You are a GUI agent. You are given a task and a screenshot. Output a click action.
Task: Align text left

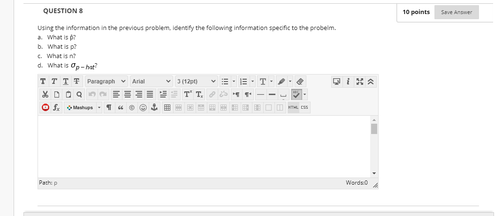pos(116,95)
